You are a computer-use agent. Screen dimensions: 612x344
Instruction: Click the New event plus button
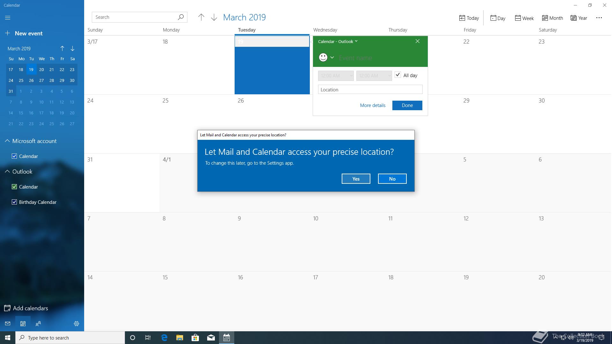(8, 33)
